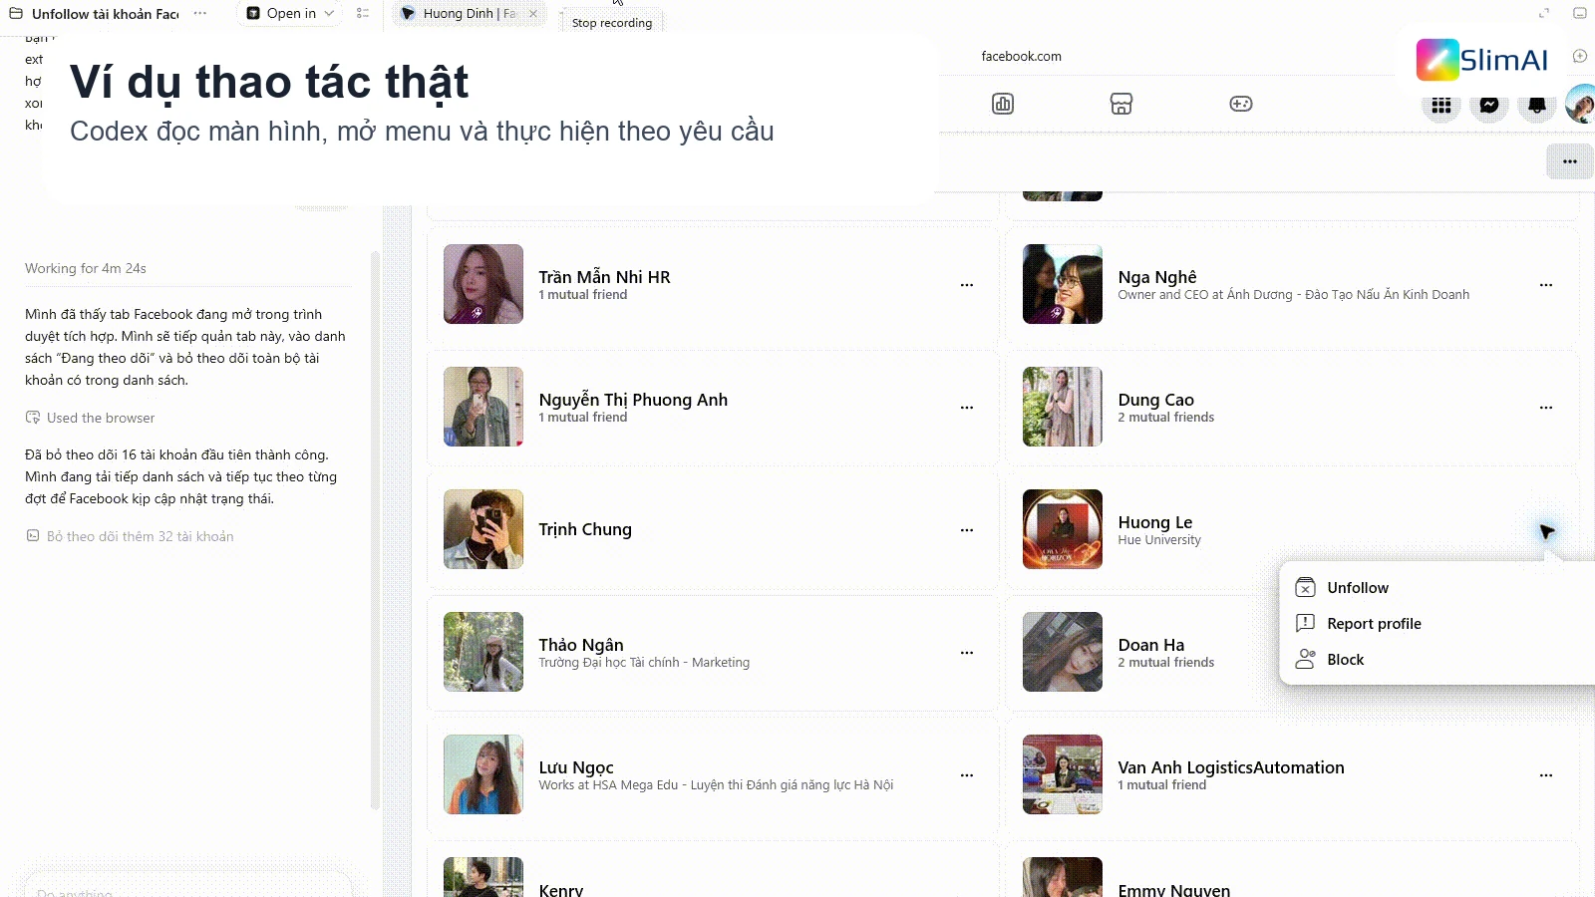Open options for Dung Cao

[x=1546, y=408]
